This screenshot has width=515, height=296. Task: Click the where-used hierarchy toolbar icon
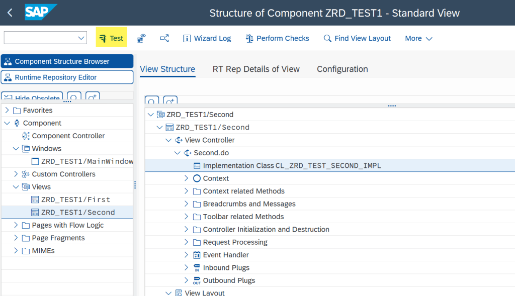pyautogui.click(x=164, y=38)
